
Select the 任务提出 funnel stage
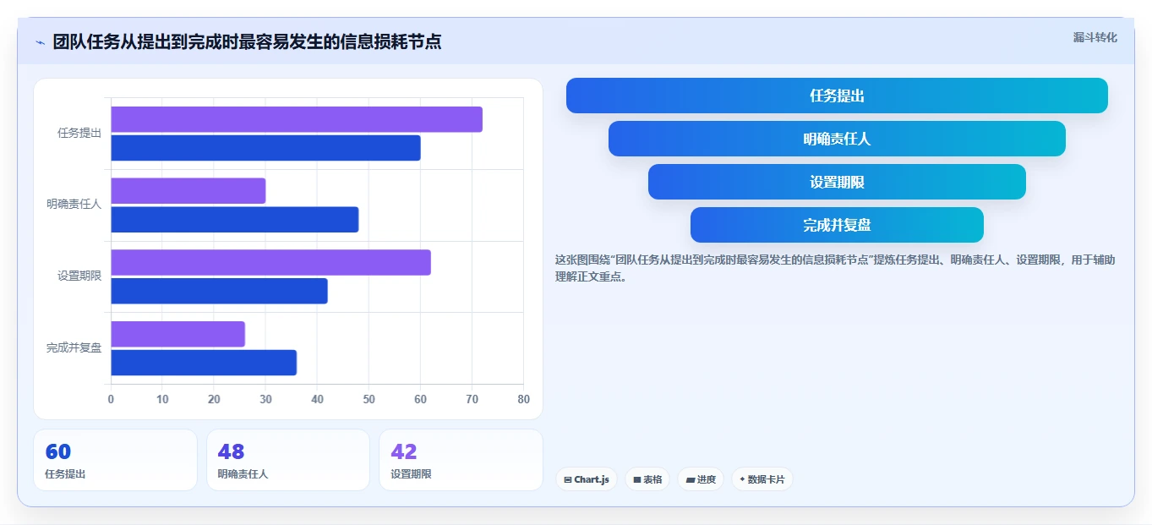click(x=837, y=96)
